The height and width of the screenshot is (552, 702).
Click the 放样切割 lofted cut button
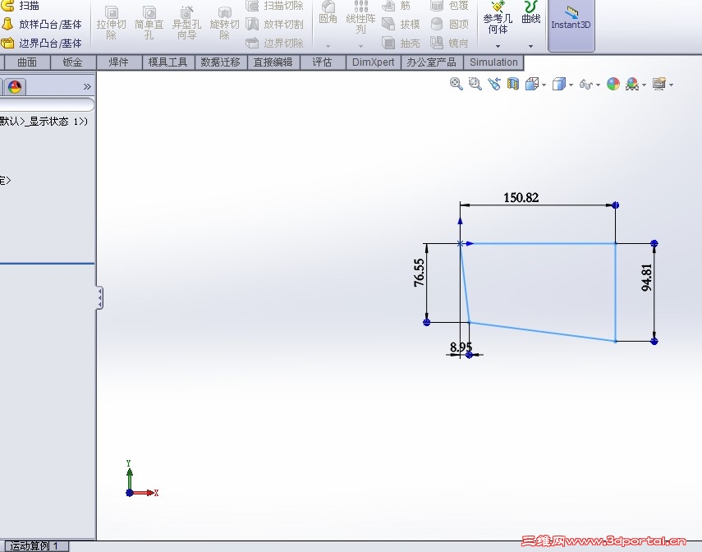pyautogui.click(x=275, y=24)
